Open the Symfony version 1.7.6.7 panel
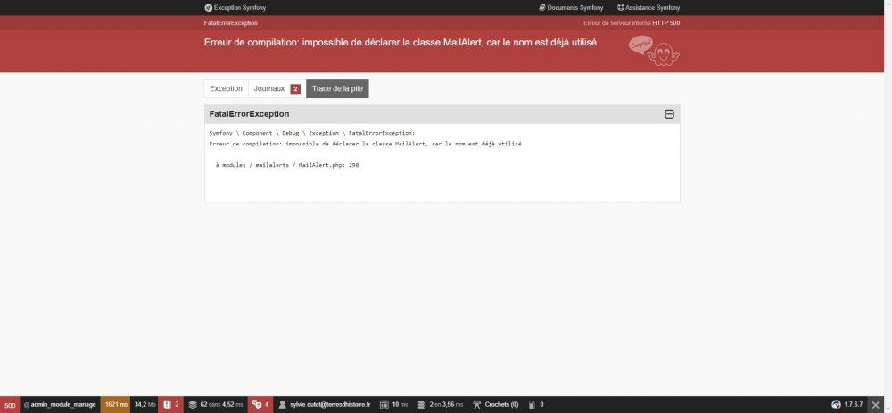 847,404
